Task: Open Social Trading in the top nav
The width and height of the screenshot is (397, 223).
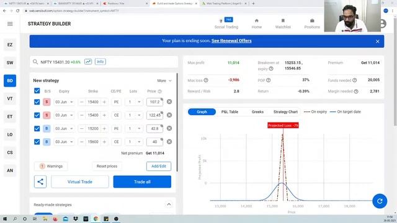Action: [x=226, y=24]
